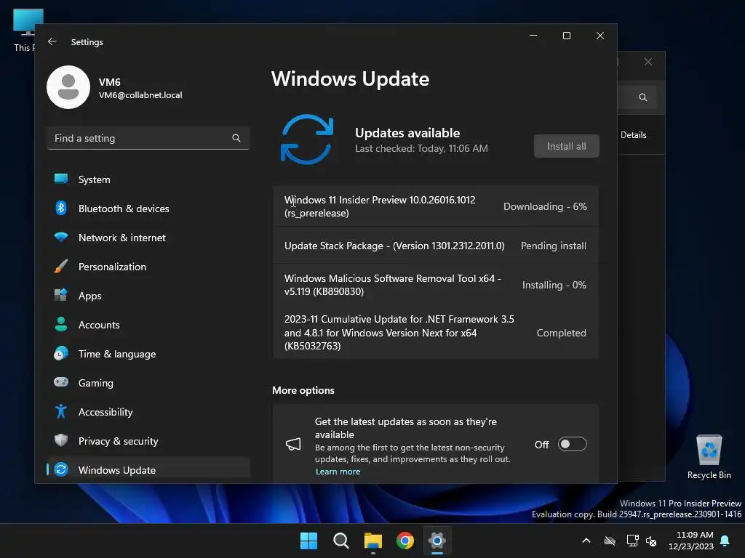Viewport: 745px width, 558px height.
Task: Click the Windows Update sync icon in sidebar
Action: pyautogui.click(x=61, y=469)
